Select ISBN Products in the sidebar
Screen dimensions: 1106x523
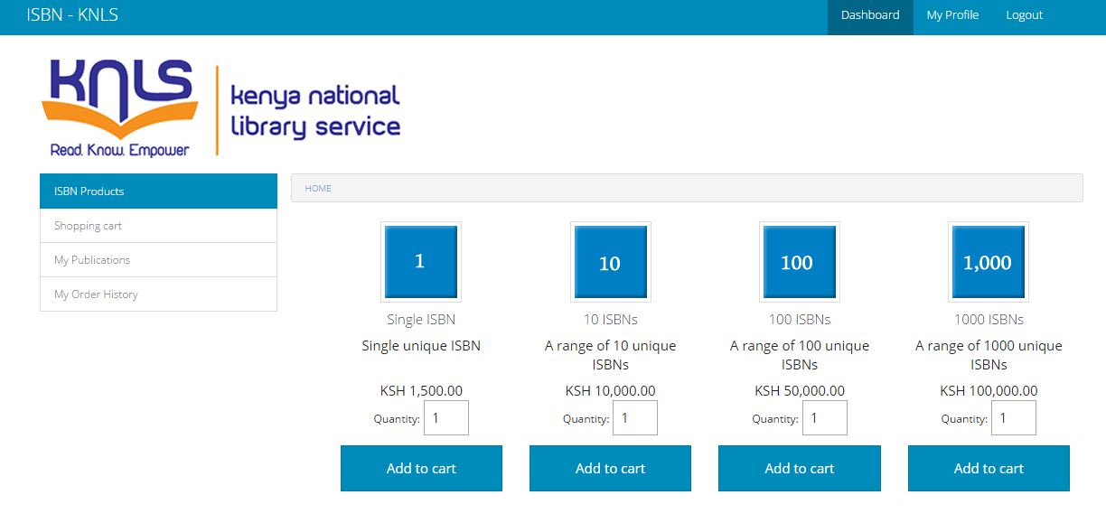coord(158,191)
